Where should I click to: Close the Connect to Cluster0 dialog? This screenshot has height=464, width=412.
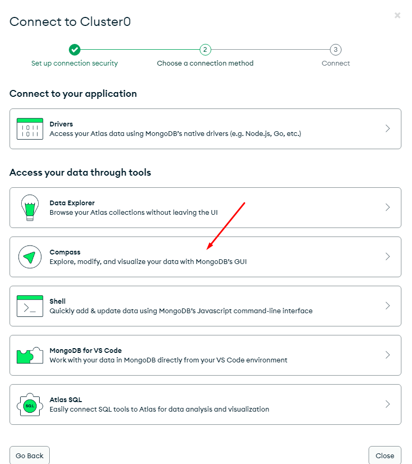[398, 15]
